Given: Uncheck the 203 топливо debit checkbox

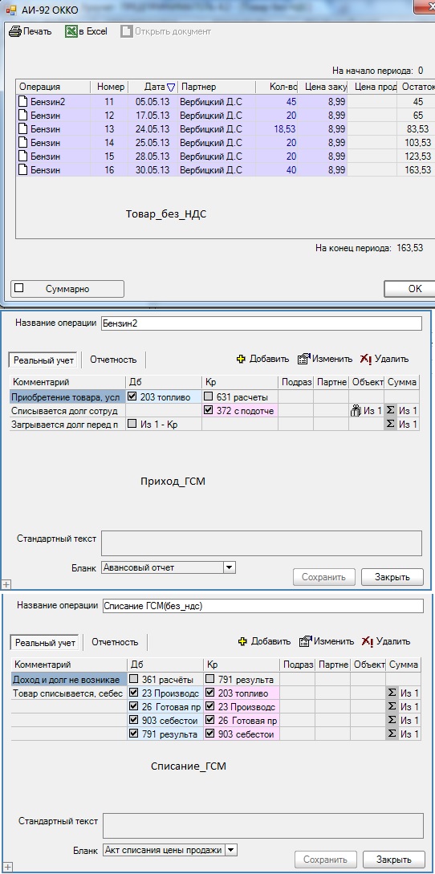Looking at the screenshot, I should pos(132,396).
